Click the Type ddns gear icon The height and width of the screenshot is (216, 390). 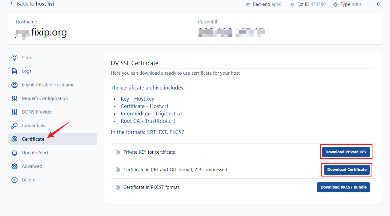coord(336,5)
